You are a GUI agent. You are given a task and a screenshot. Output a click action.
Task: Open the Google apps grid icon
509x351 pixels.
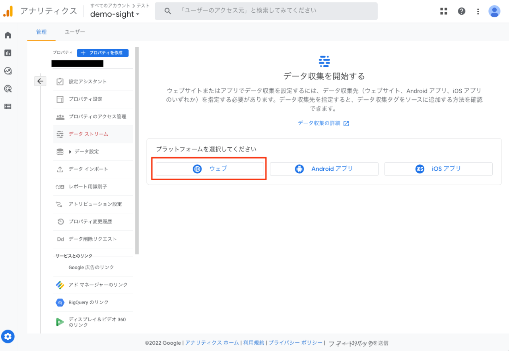click(444, 11)
